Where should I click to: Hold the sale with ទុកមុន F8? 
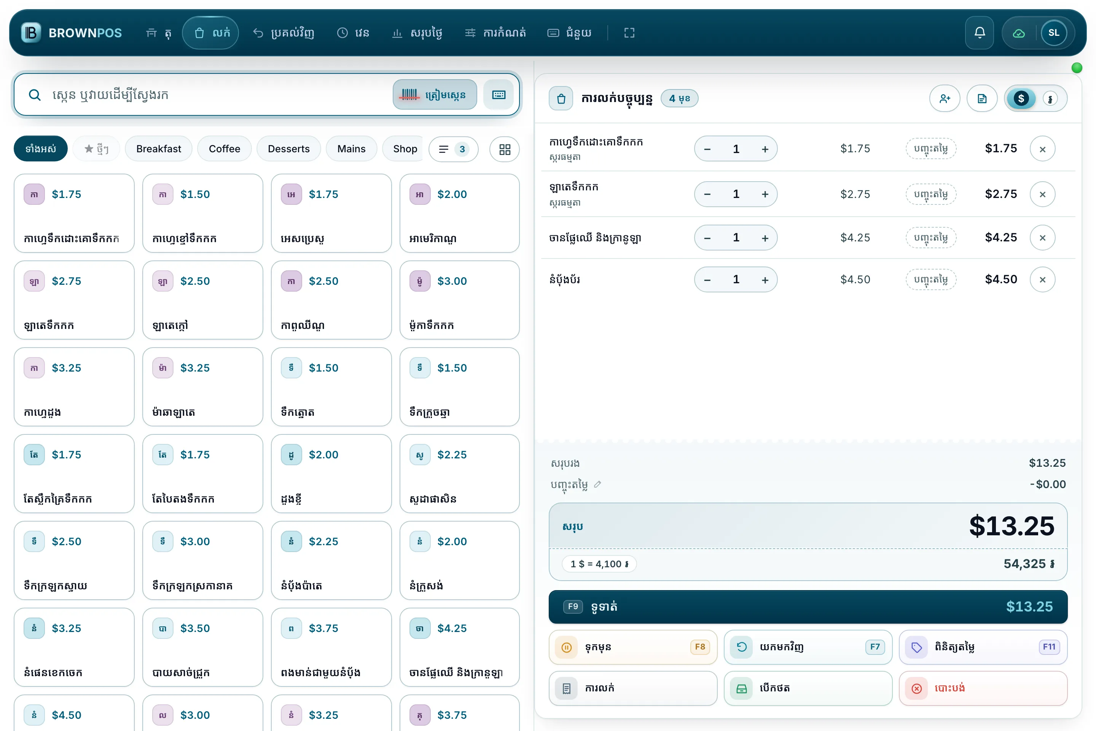[x=633, y=647]
